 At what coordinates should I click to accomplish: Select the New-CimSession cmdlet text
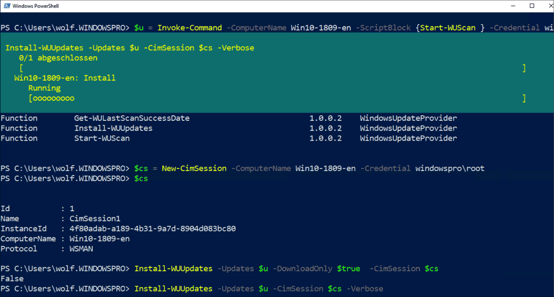194,168
